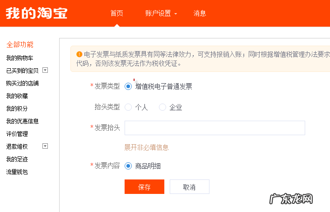Open the 消息 menu item
The height and width of the screenshot is (212, 330).
click(x=200, y=13)
